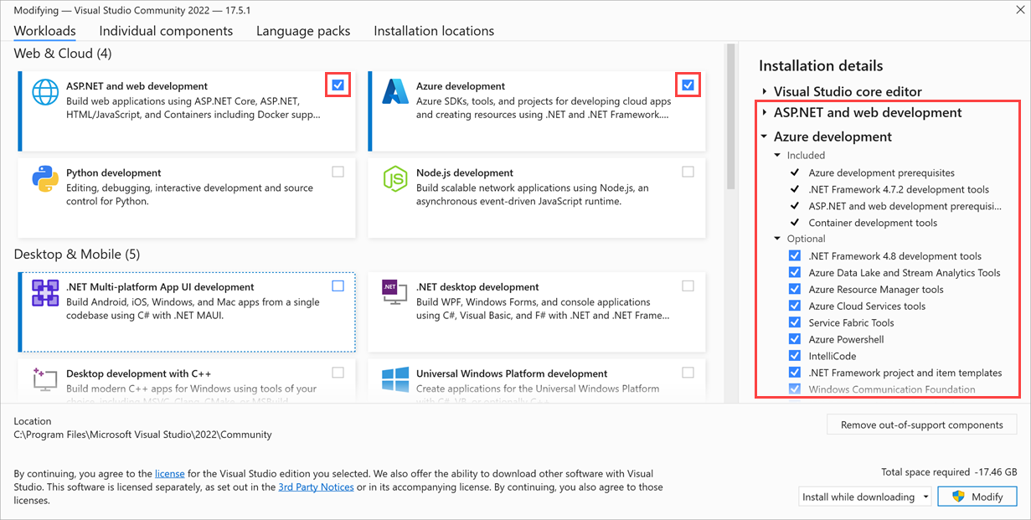1031x520 pixels.
Task: Click the Desktop development with C++ icon
Action: point(45,379)
